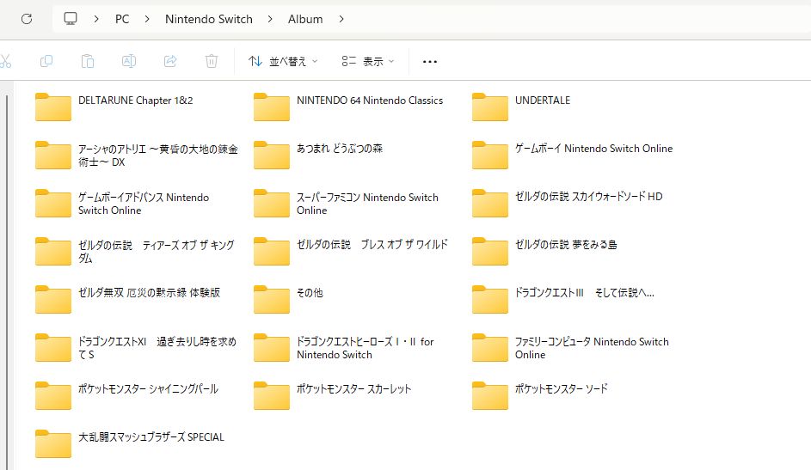The width and height of the screenshot is (811, 470).
Task: Click the Copy icon in toolbar
Action: coord(46,61)
